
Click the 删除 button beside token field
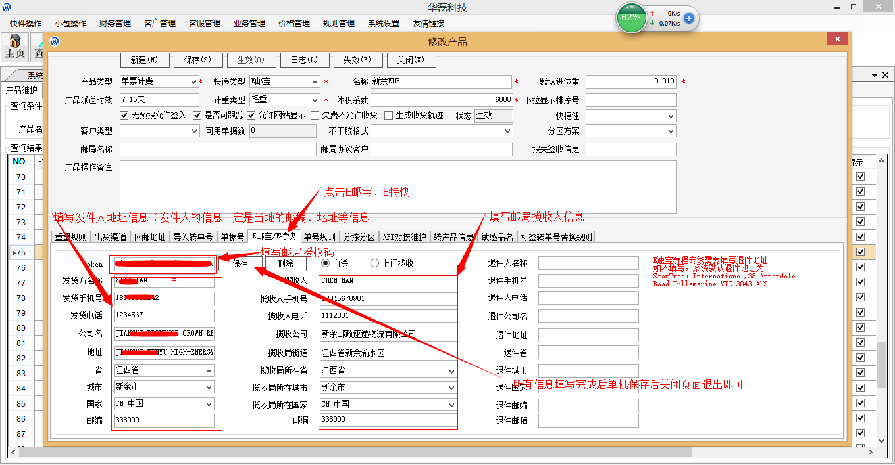click(x=285, y=263)
